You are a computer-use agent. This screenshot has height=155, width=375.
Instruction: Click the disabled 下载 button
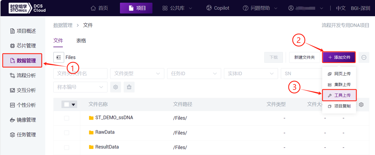click(274, 57)
